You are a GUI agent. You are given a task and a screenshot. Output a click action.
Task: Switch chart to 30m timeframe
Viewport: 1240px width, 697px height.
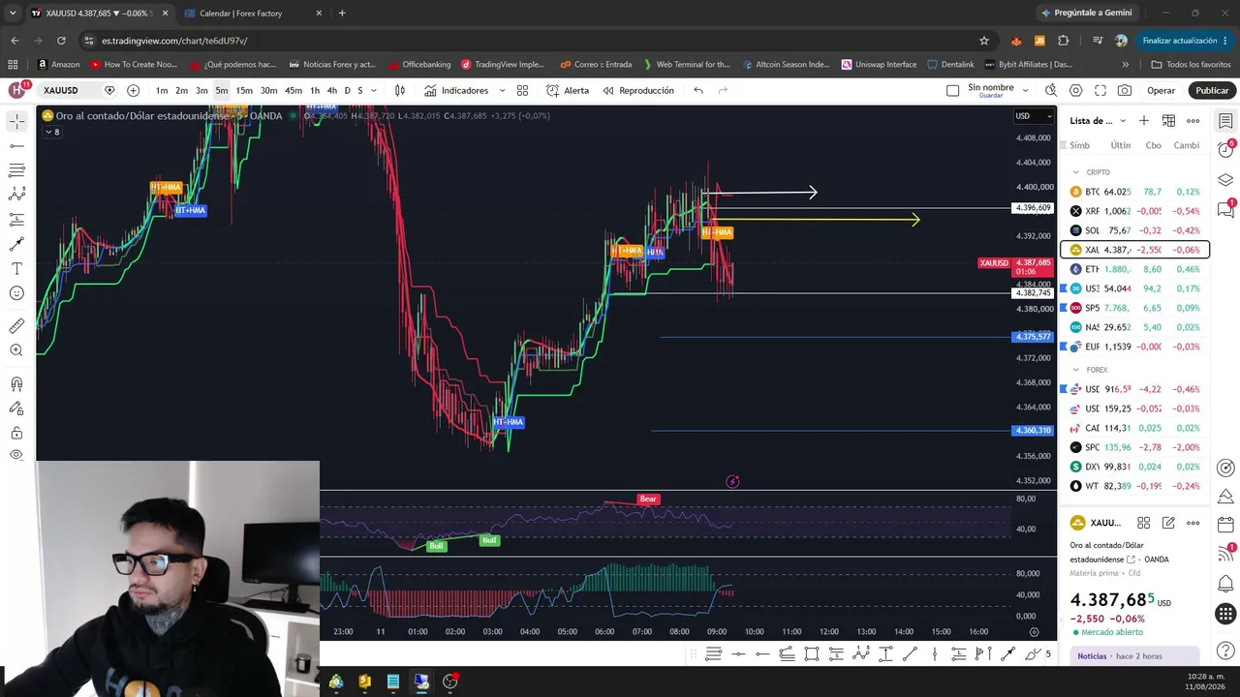pos(268,90)
